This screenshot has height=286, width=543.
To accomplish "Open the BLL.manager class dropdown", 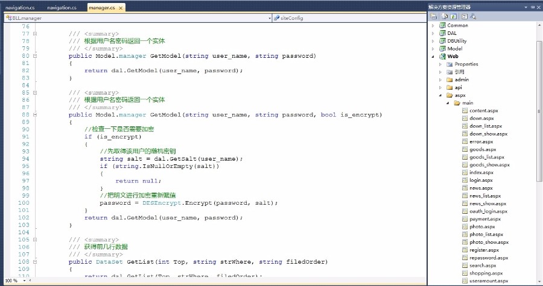I will (270, 18).
